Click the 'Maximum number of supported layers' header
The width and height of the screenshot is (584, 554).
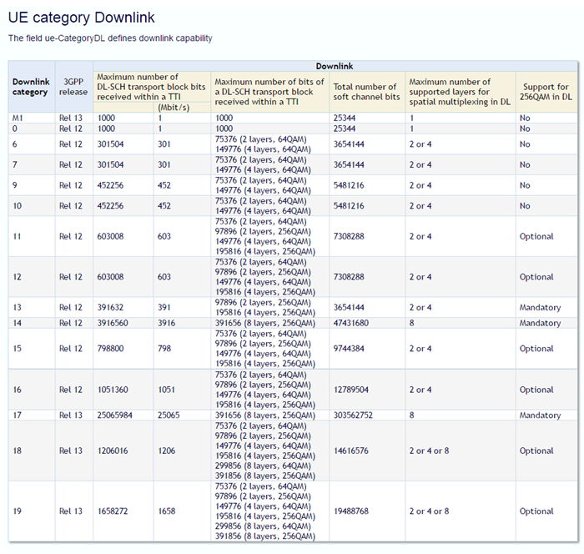(x=458, y=92)
